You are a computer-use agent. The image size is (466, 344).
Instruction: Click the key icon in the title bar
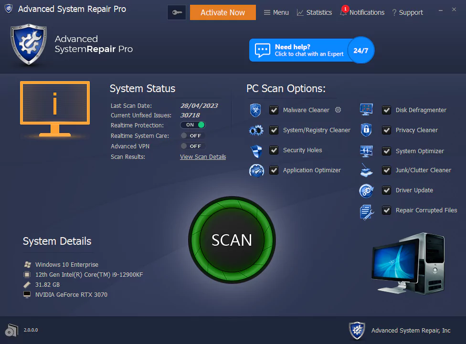point(176,12)
